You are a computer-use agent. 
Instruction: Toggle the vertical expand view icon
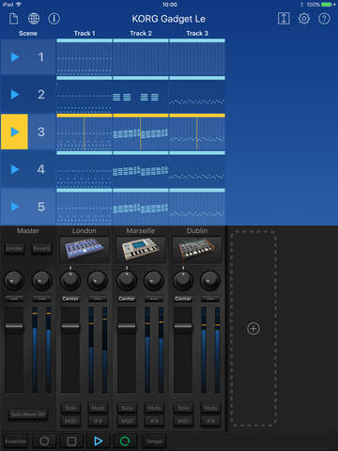pyautogui.click(x=284, y=19)
